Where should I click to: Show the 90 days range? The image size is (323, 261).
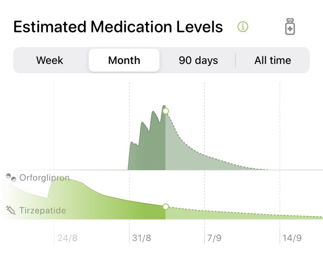[198, 60]
